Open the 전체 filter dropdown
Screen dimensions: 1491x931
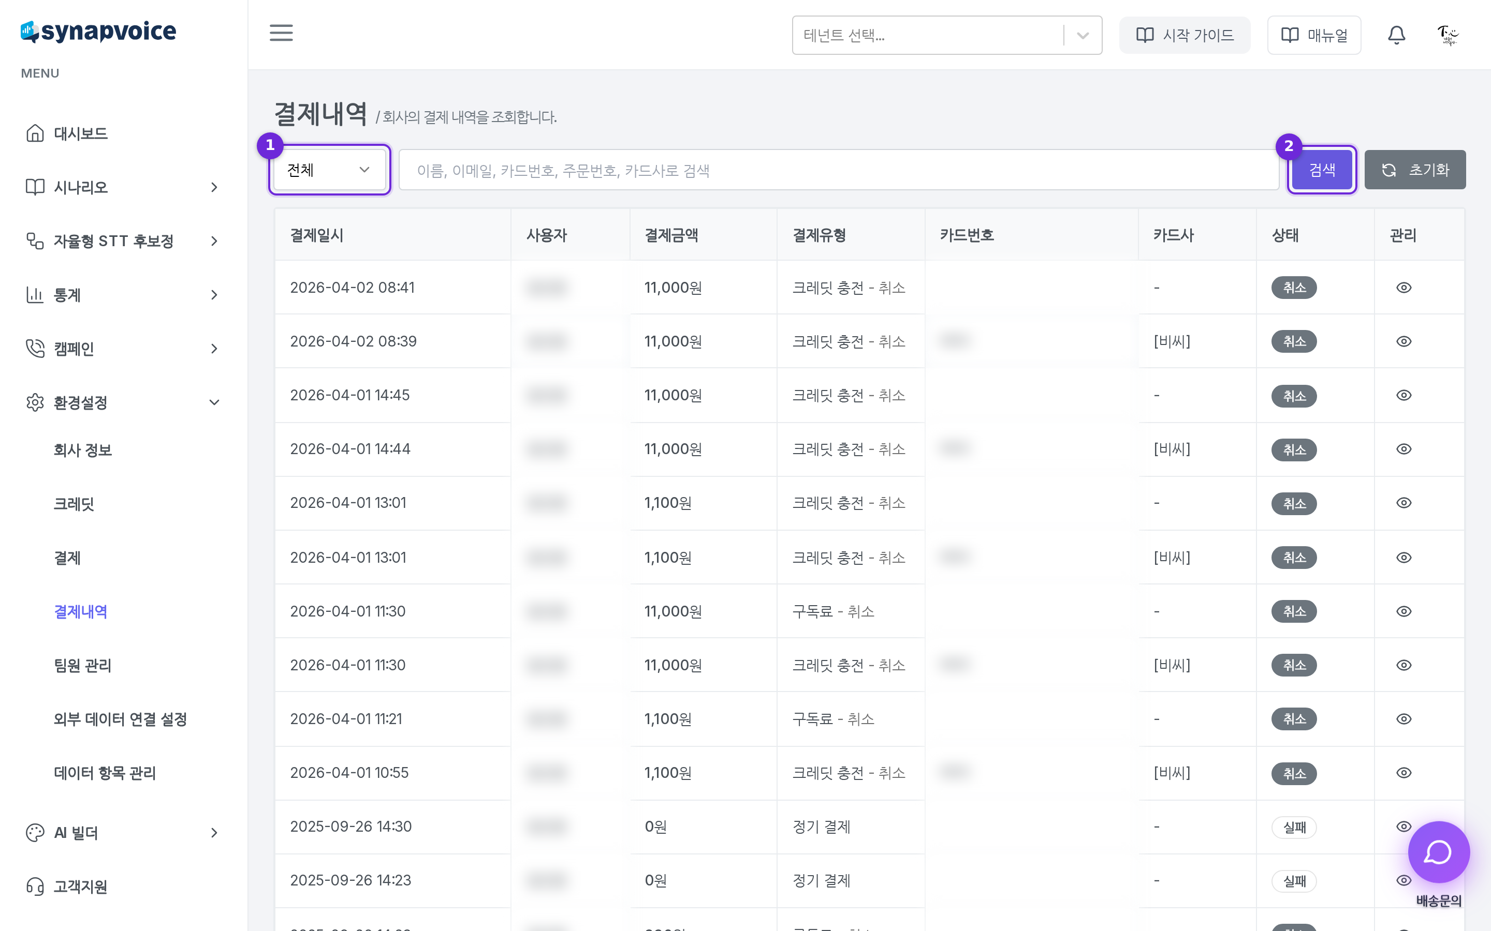(329, 169)
